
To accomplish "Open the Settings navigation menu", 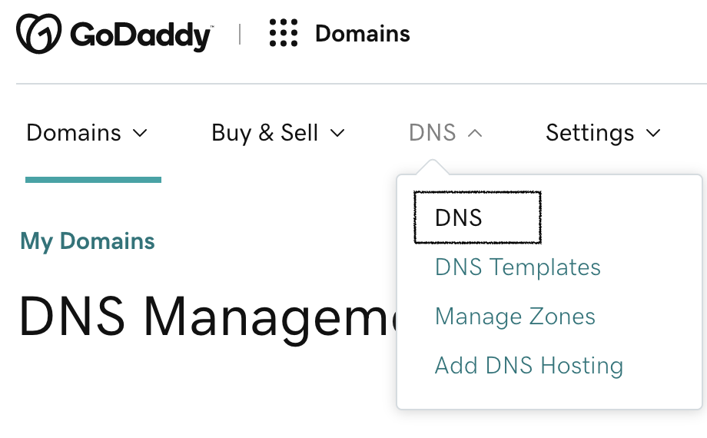I will (x=590, y=133).
